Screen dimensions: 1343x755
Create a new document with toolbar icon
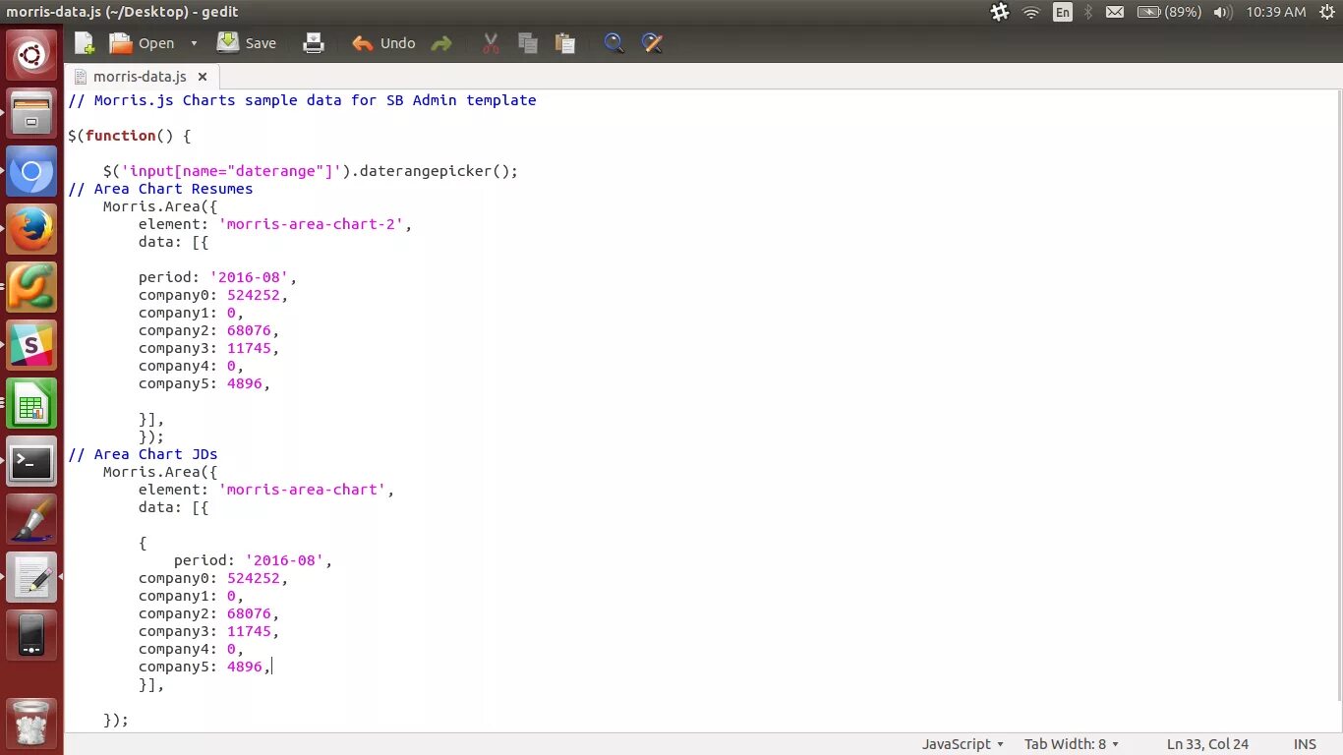(x=86, y=43)
